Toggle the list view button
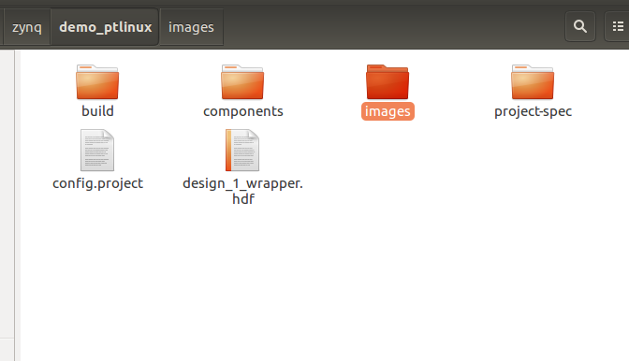This screenshot has height=361, width=629. (618, 26)
